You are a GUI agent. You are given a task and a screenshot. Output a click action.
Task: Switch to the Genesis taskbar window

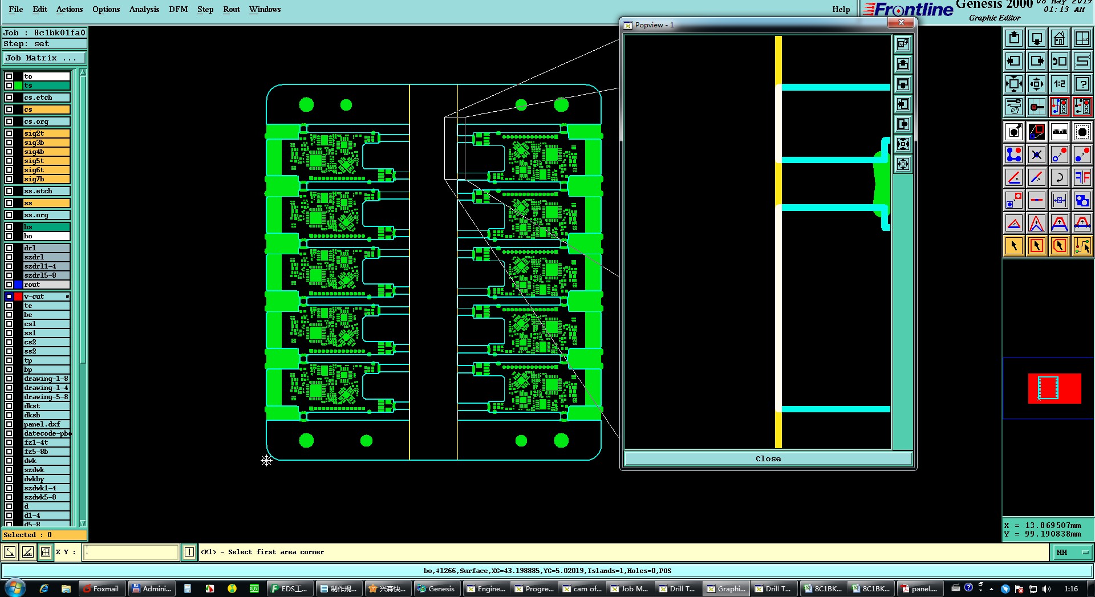coord(437,589)
